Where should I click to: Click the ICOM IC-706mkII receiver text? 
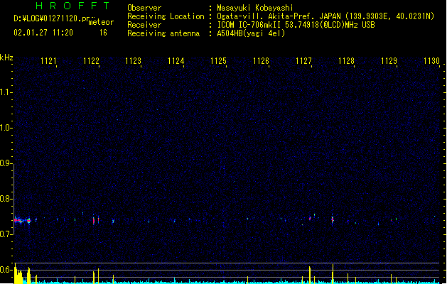click(249, 25)
